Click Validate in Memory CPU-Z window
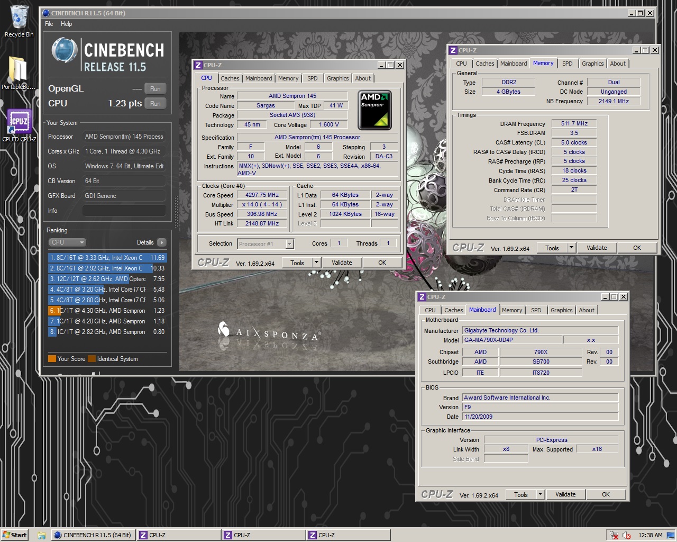This screenshot has height=542, width=677. pos(597,248)
